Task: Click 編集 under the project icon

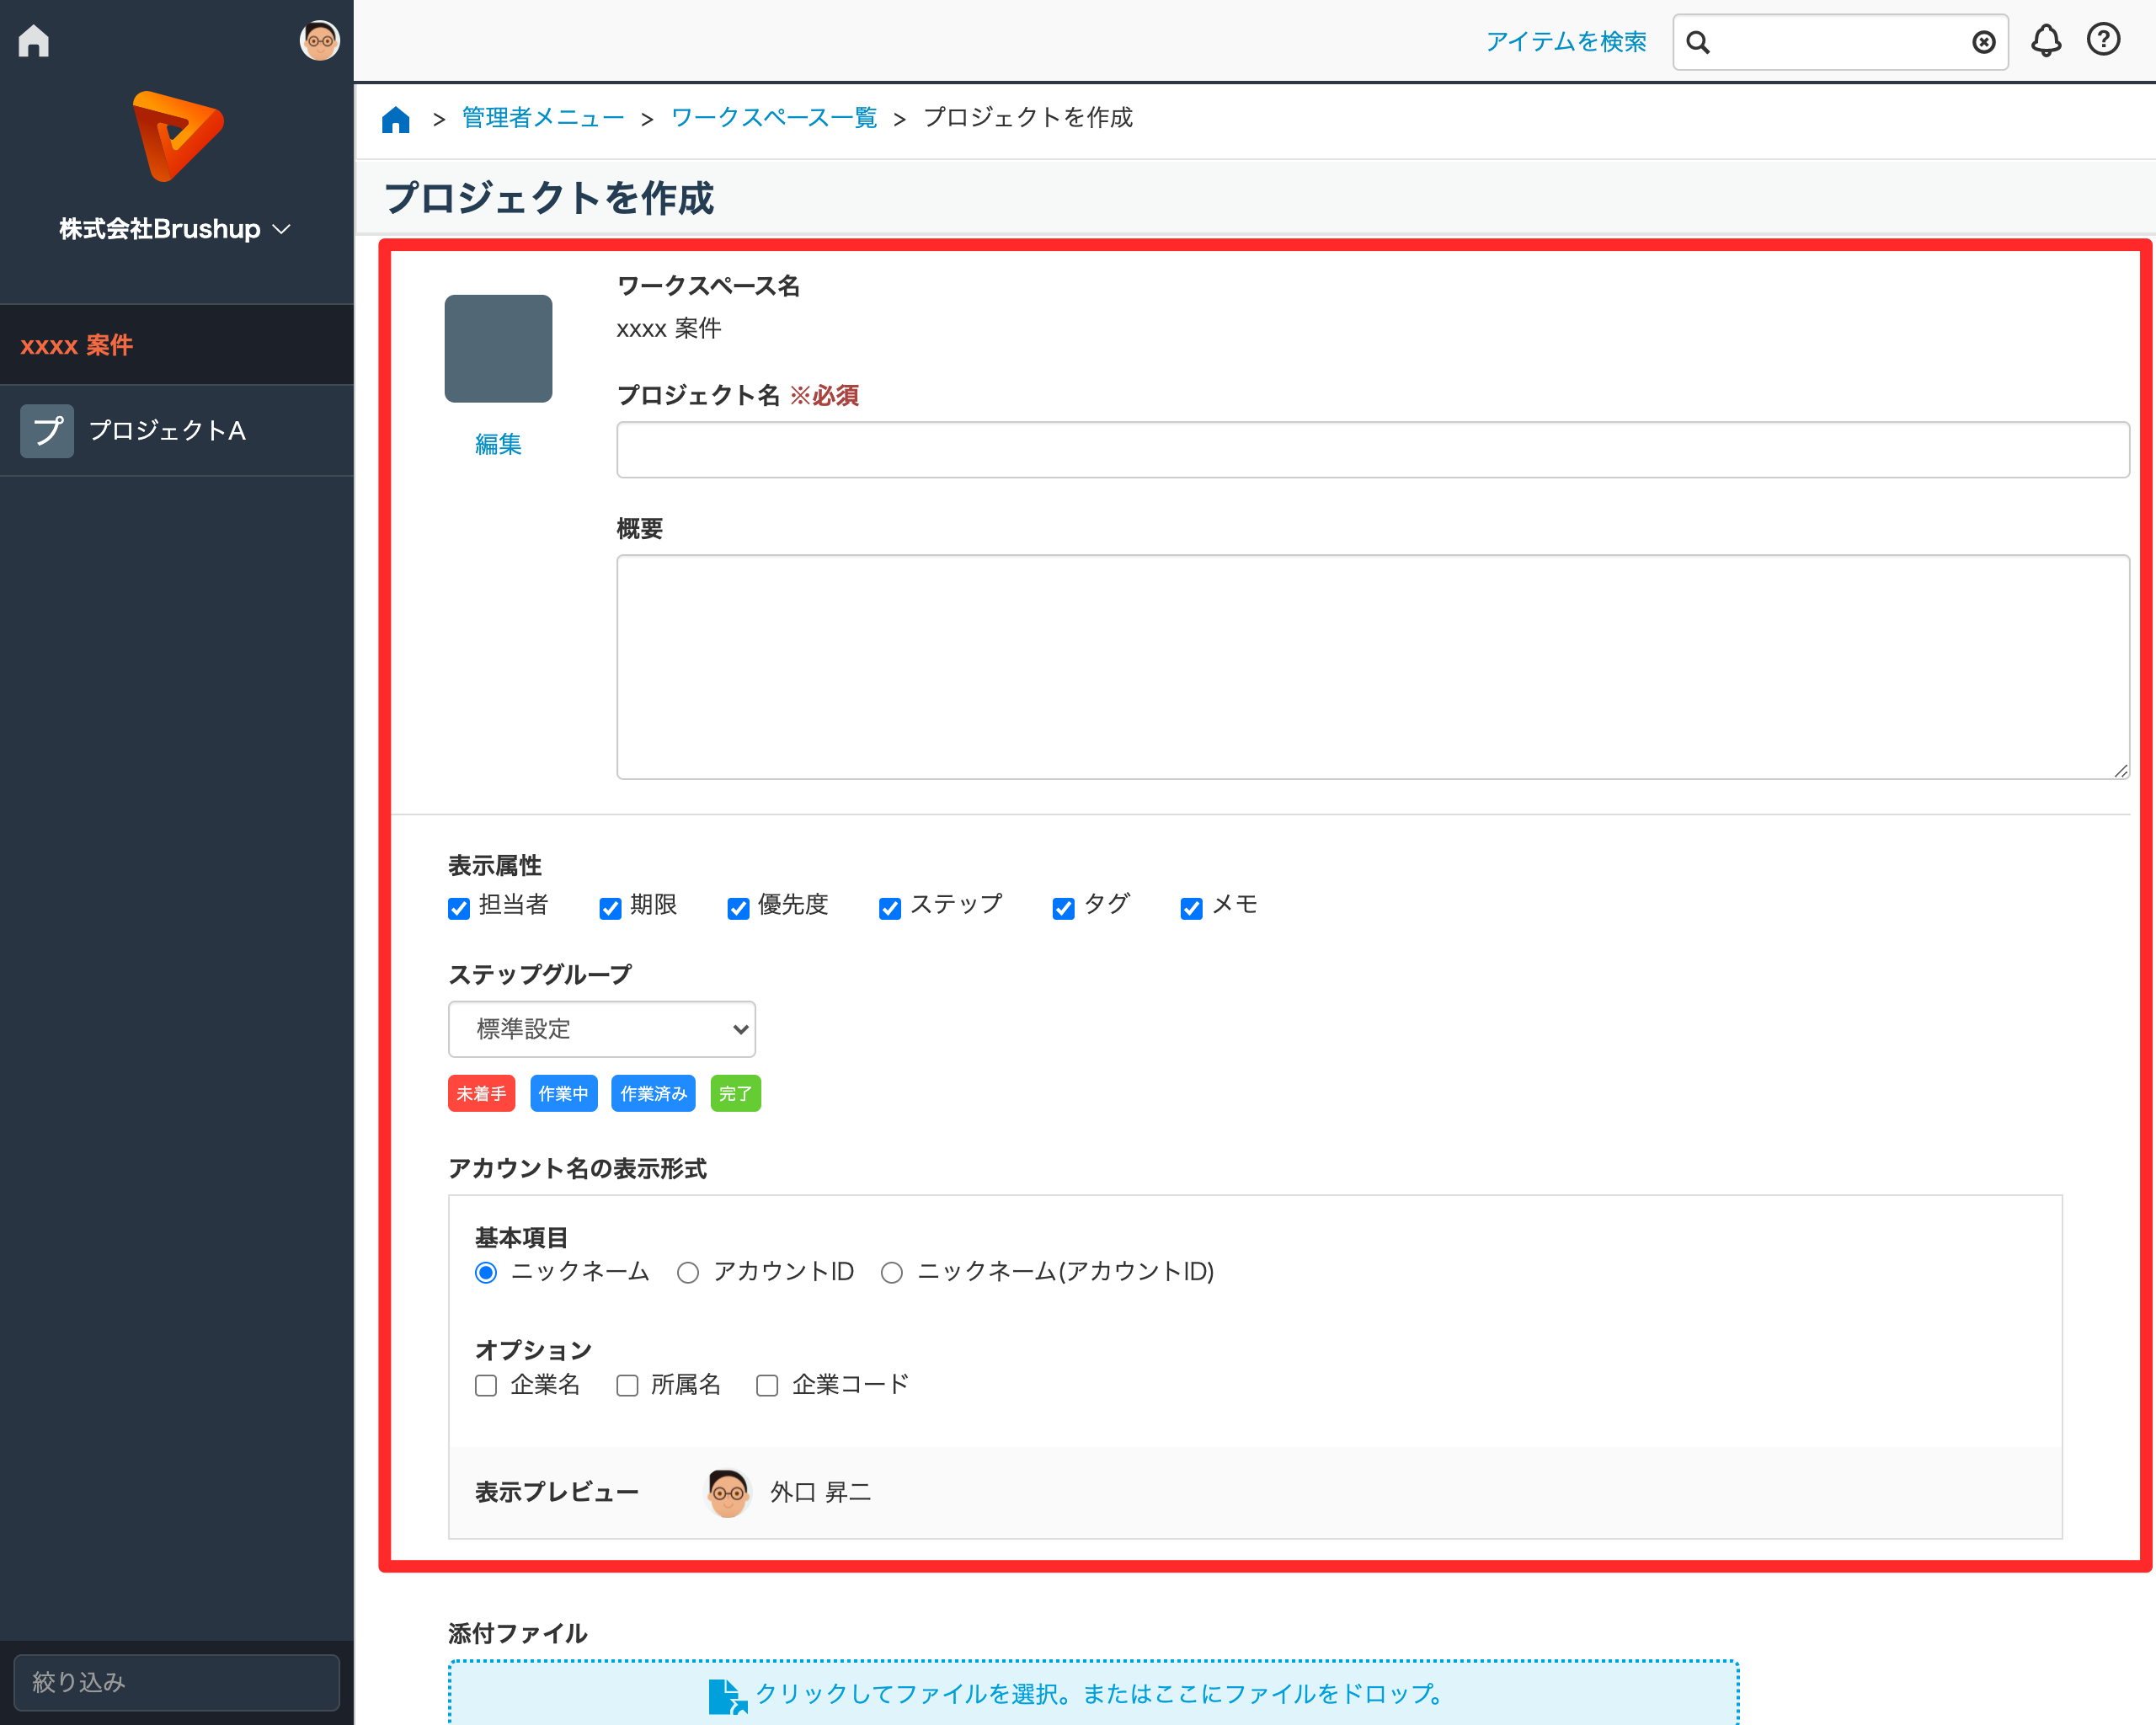Action: point(498,444)
